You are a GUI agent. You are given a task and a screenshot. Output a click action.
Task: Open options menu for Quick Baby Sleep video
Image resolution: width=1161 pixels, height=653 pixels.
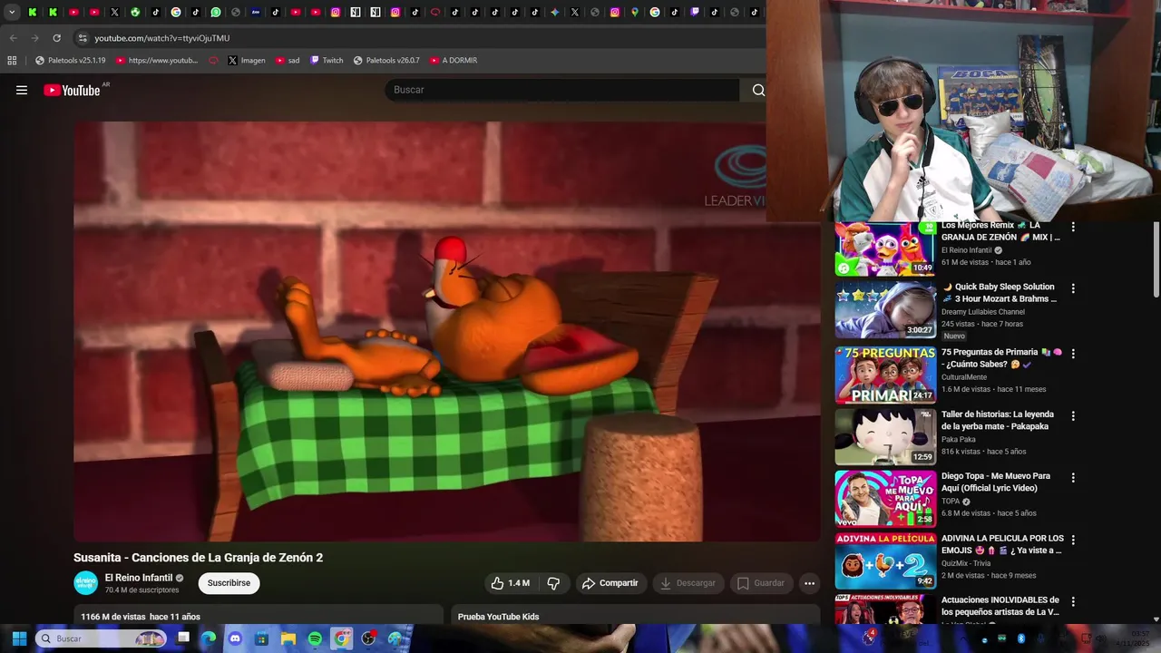click(x=1073, y=288)
